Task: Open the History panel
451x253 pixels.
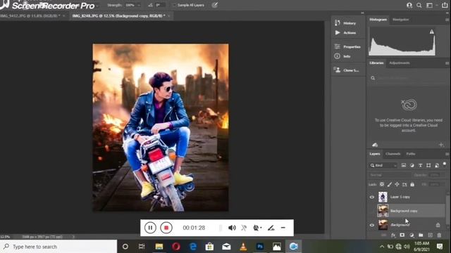Action: (x=345, y=23)
